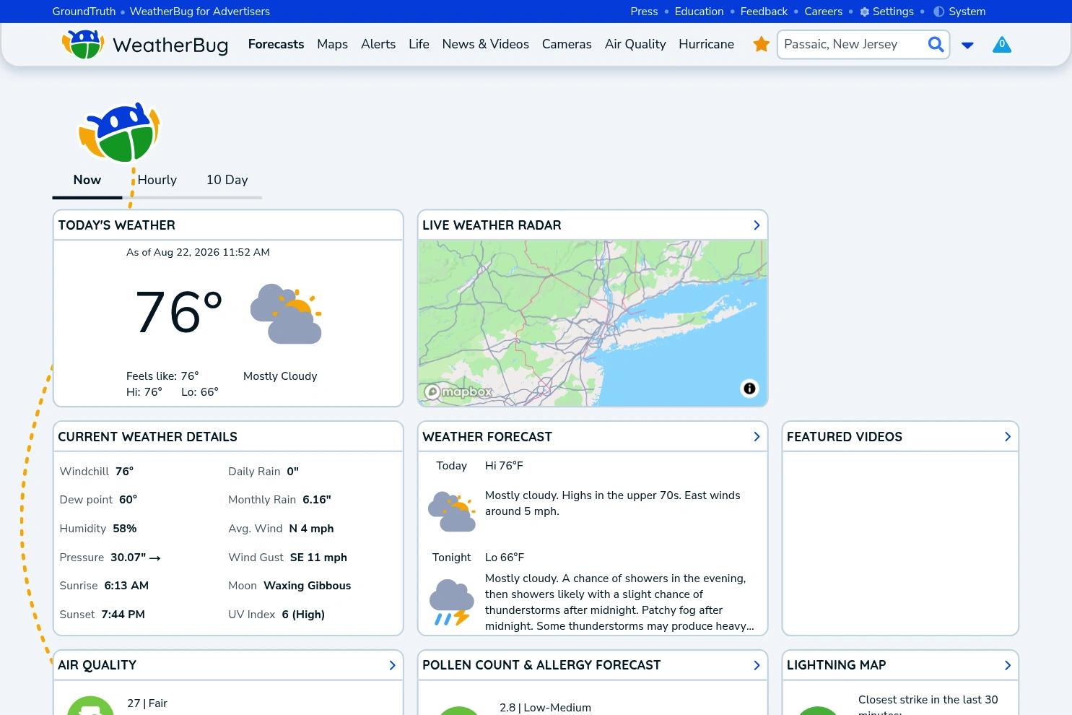Click the '27 | Fair' air quality reading

tap(147, 703)
